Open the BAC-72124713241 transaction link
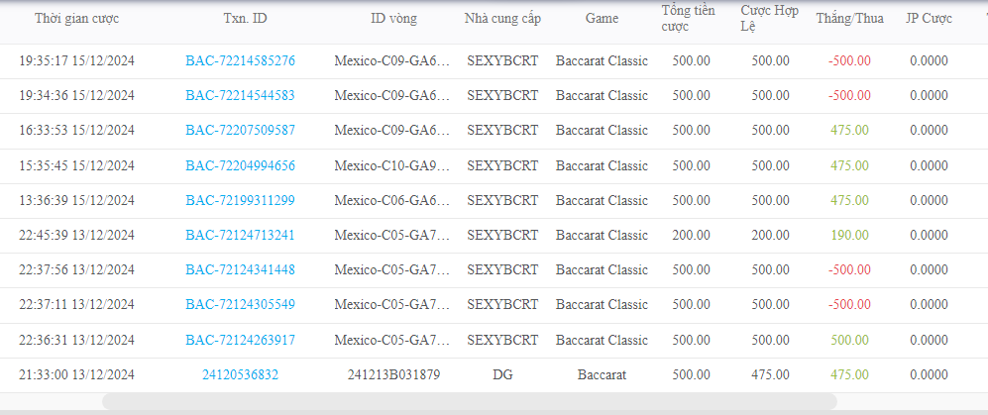 pyautogui.click(x=240, y=236)
